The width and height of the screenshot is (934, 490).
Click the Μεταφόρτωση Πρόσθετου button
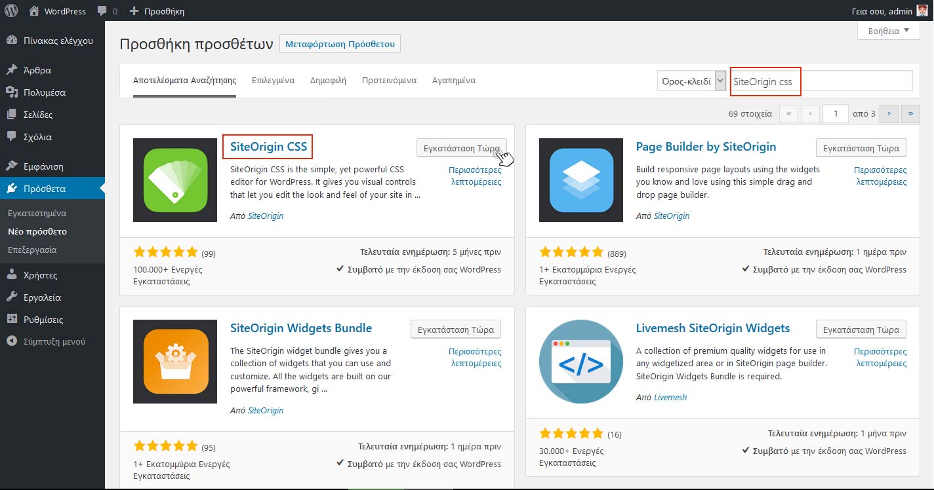[x=340, y=45]
